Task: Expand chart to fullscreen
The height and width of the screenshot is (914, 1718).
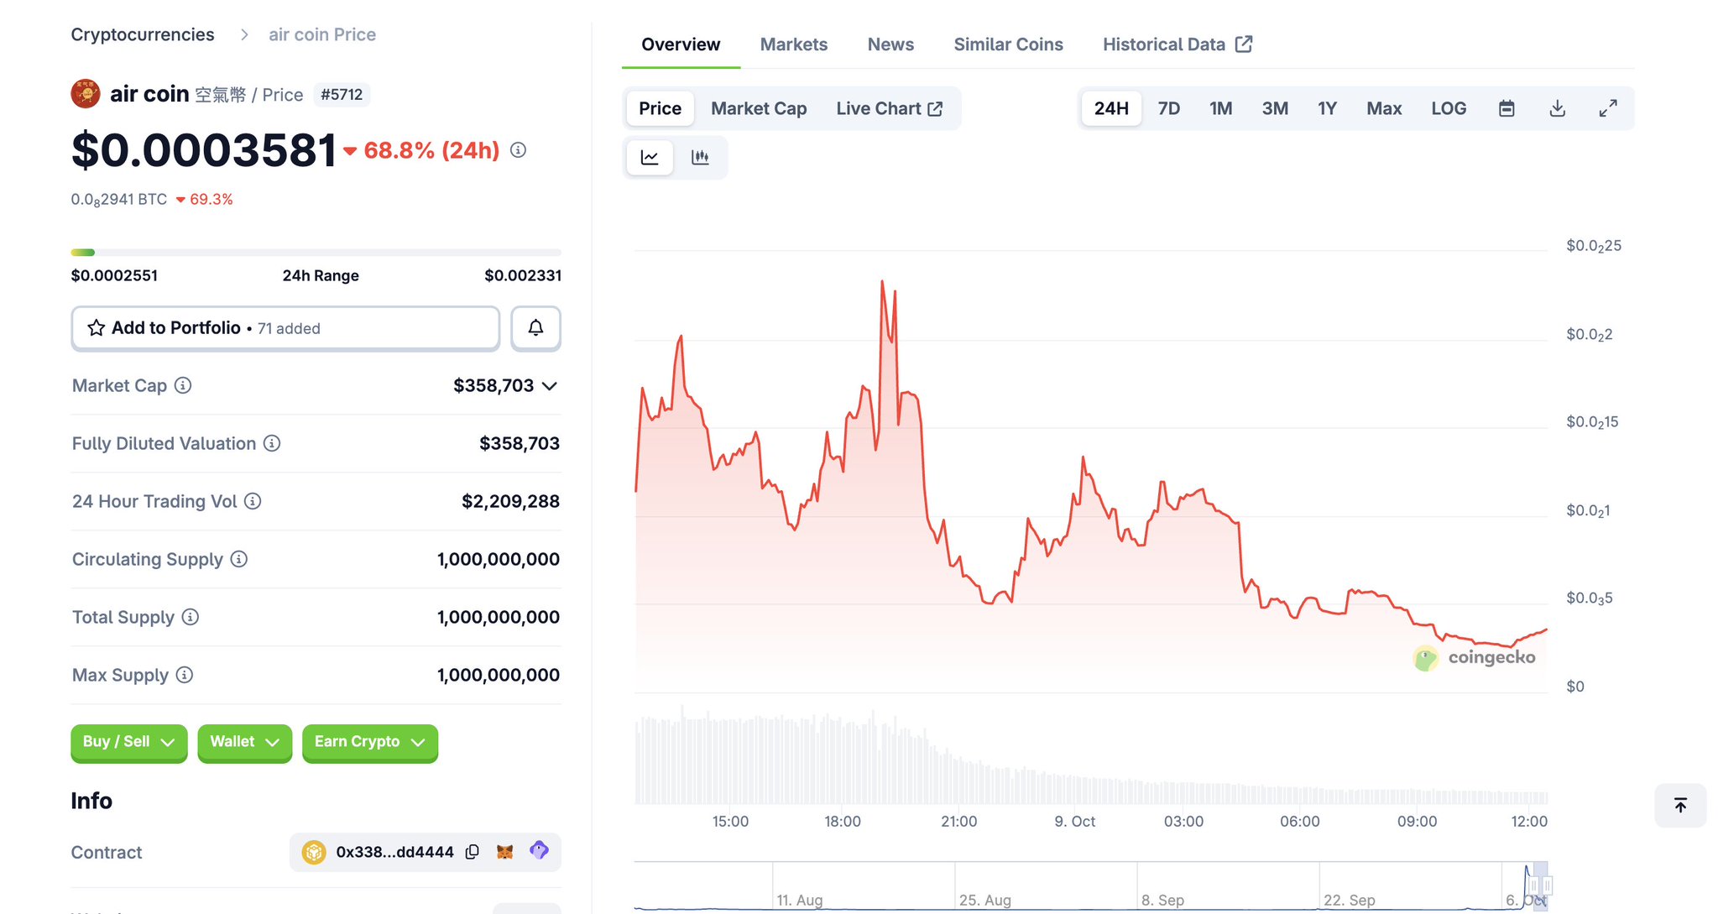Action: click(x=1607, y=108)
